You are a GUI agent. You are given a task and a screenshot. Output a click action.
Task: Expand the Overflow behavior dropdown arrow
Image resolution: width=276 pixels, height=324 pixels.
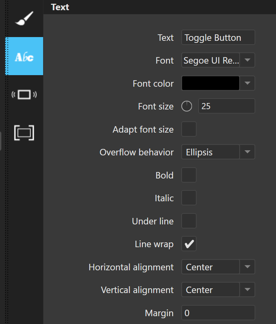(x=247, y=152)
